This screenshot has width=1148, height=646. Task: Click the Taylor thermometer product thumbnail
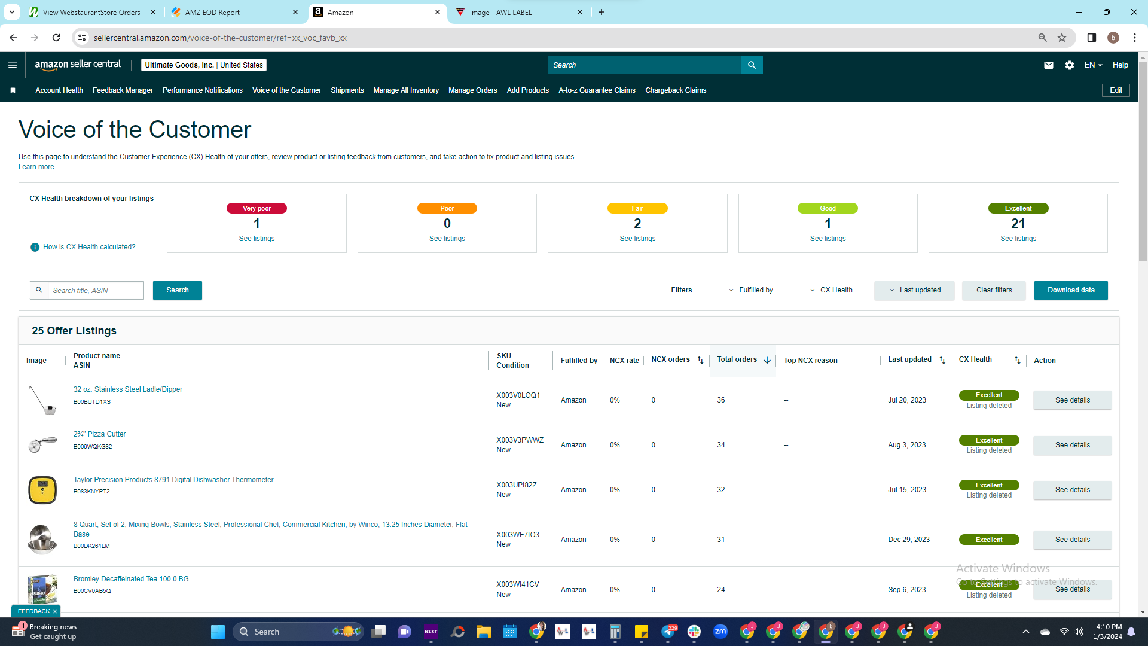(x=42, y=490)
